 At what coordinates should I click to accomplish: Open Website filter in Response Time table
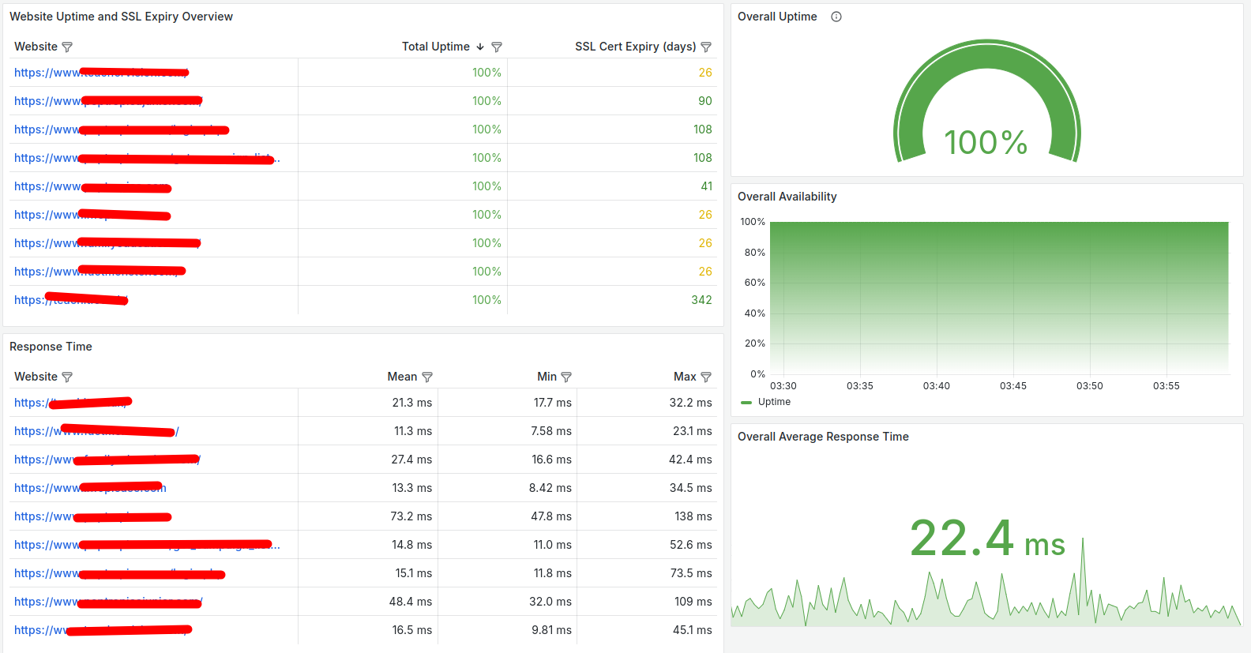[x=67, y=377]
